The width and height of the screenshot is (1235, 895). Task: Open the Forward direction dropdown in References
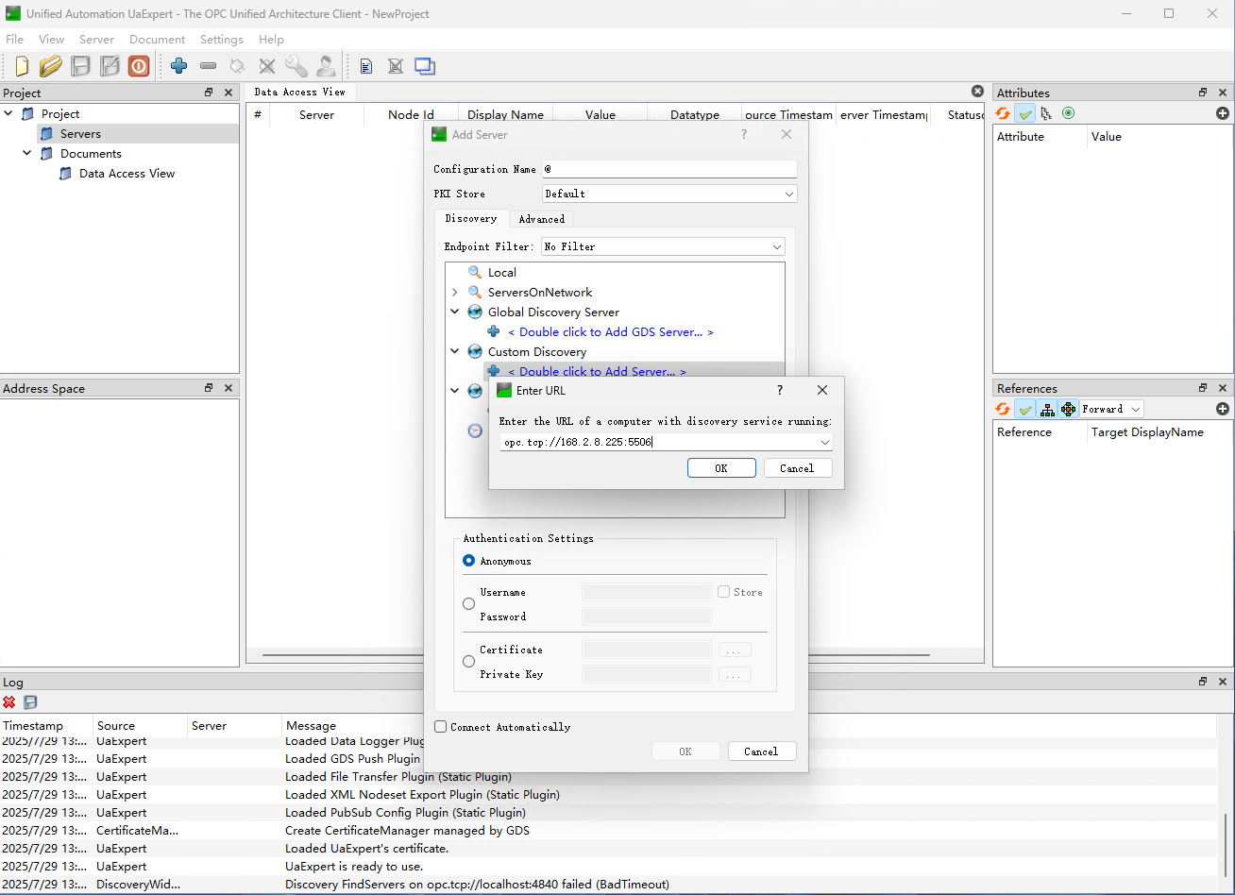(1111, 409)
